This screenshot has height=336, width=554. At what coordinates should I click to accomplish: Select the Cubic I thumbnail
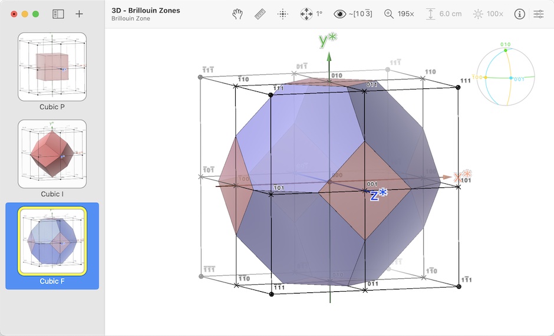[52, 154]
